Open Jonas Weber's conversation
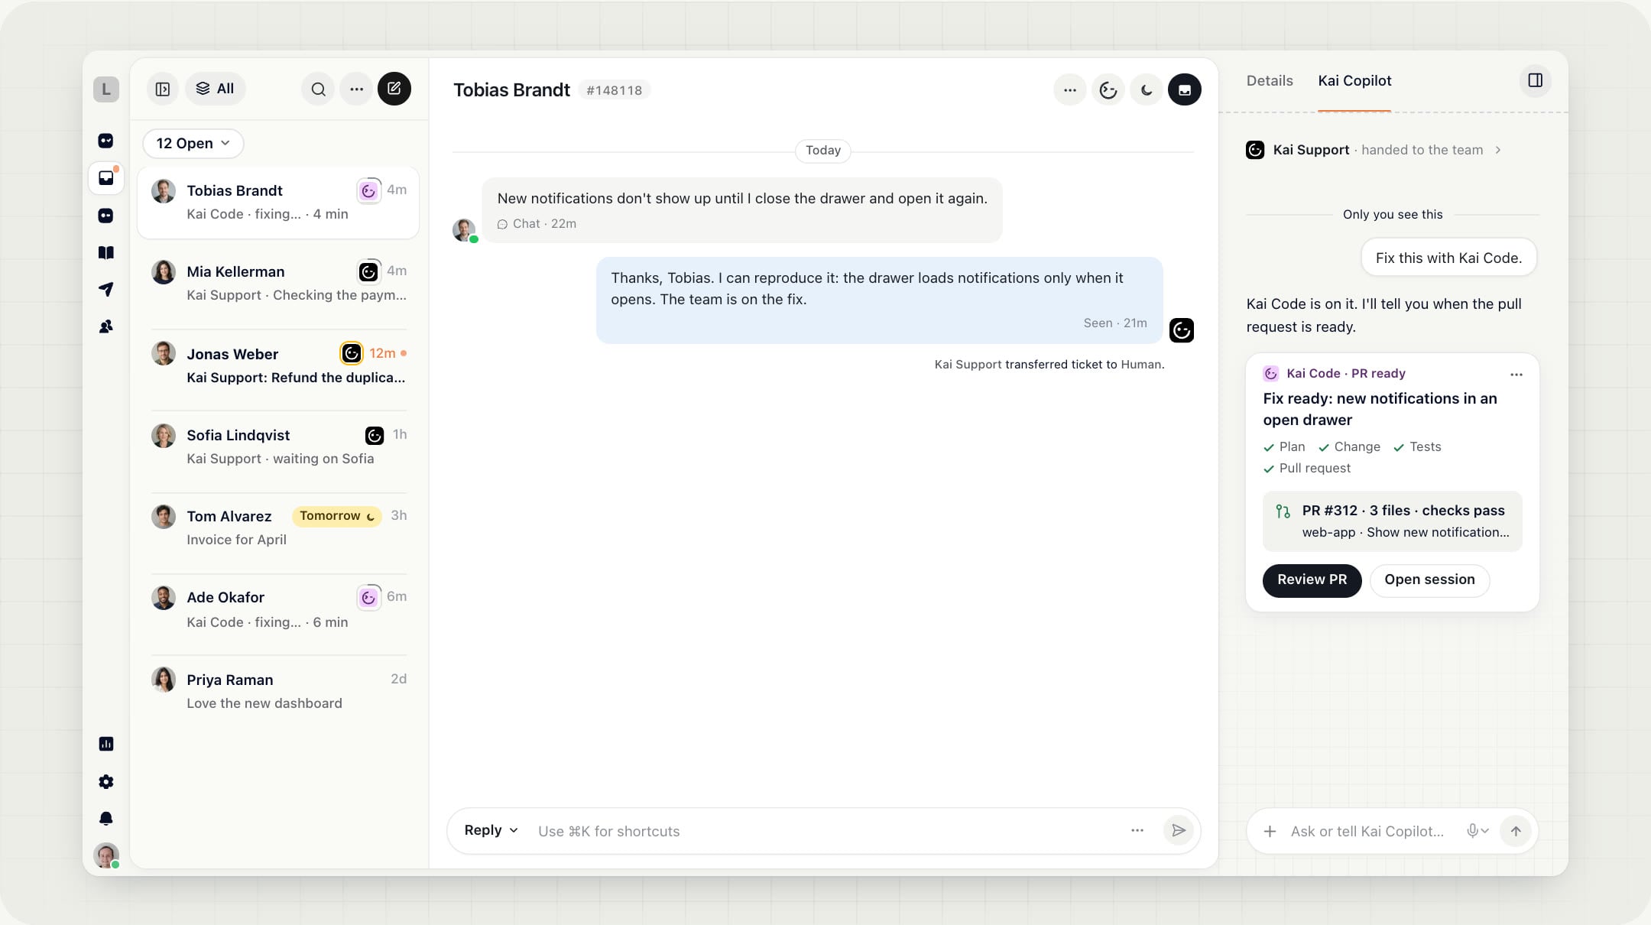Viewport: 1651px width, 925px height. (x=279, y=365)
